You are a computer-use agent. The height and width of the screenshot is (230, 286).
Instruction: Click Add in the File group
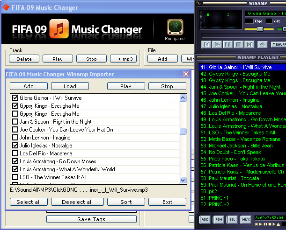(x=162, y=59)
